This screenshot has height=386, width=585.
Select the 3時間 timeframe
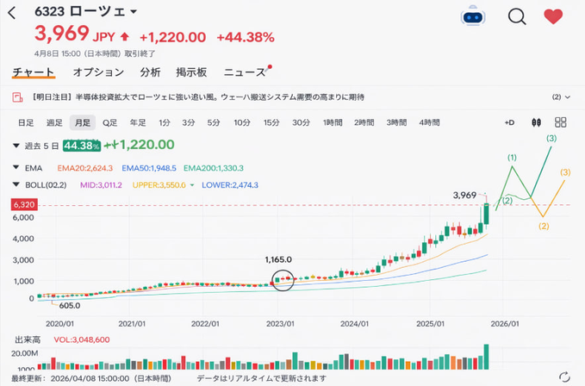396,122
